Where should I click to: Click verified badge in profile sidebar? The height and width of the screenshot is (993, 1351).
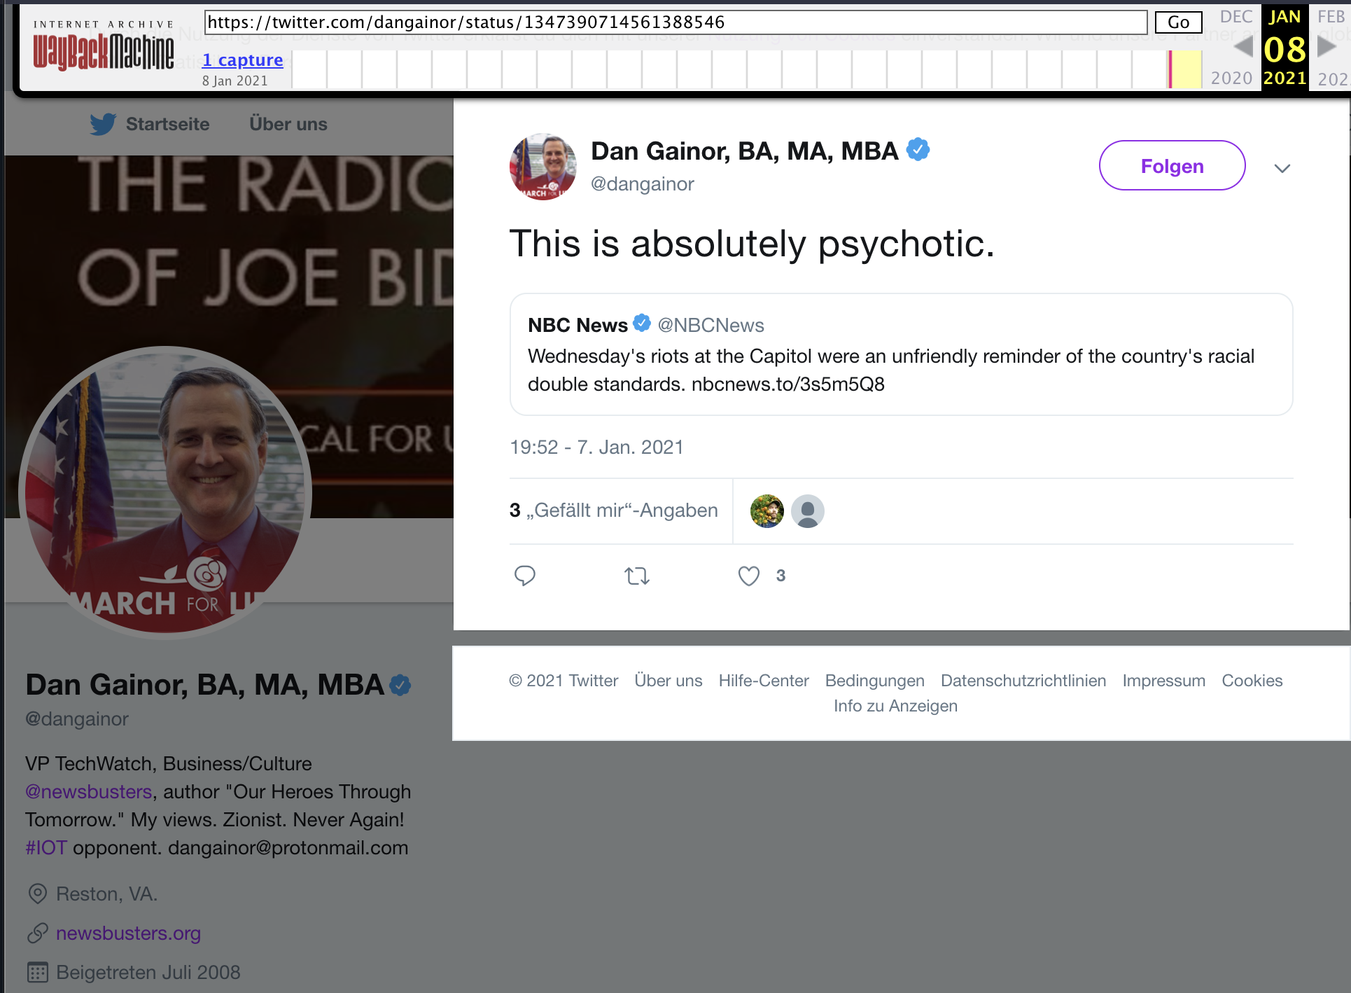(400, 685)
